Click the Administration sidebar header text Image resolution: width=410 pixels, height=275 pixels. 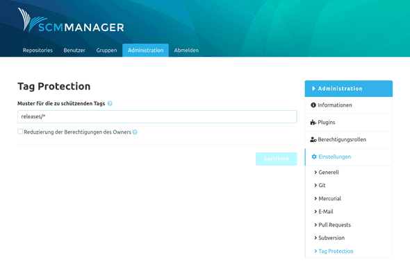pos(340,89)
